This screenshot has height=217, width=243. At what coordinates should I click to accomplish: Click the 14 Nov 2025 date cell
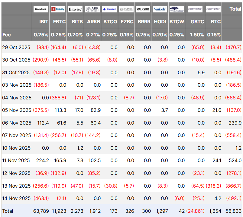point(16,198)
